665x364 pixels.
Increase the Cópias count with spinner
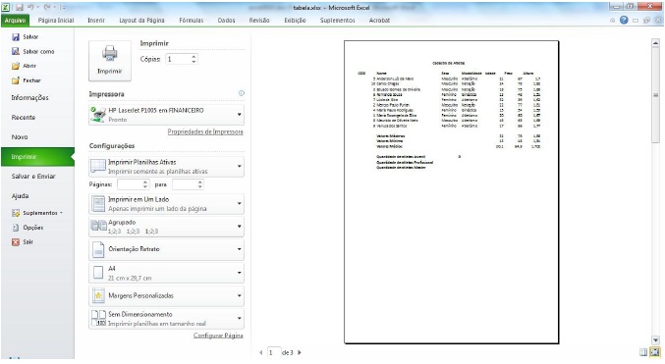[x=194, y=56]
